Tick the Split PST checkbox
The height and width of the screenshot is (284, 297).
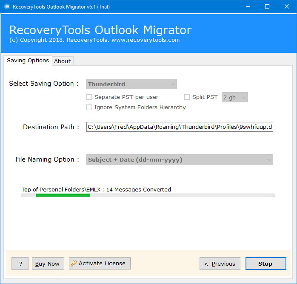(187, 97)
